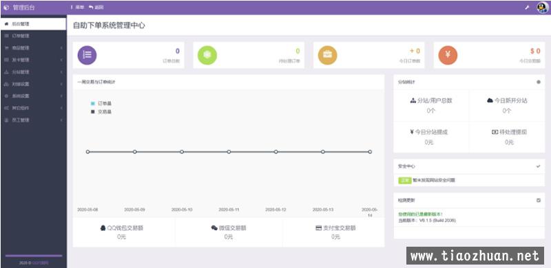This screenshot has height=268, width=551.
Task: Click the QQ penguin icon beside QQ钱包交易额
Action: pos(103,228)
